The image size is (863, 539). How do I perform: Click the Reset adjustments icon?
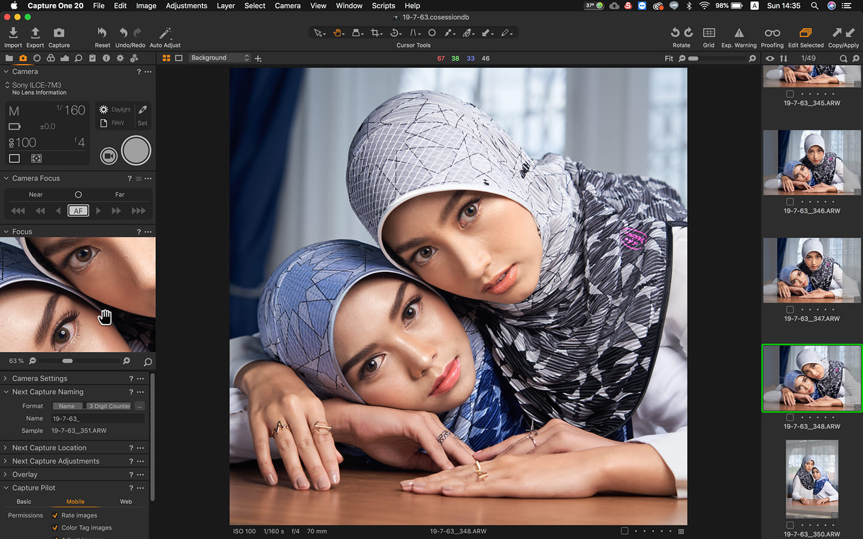102,33
